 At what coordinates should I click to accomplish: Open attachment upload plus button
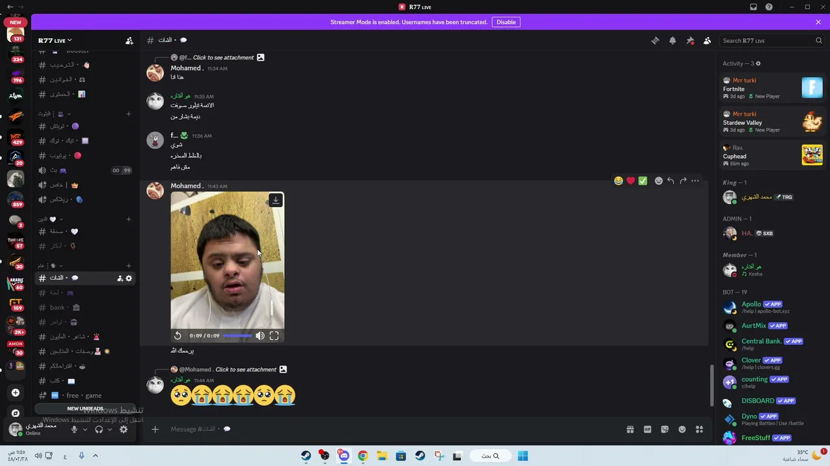155,429
